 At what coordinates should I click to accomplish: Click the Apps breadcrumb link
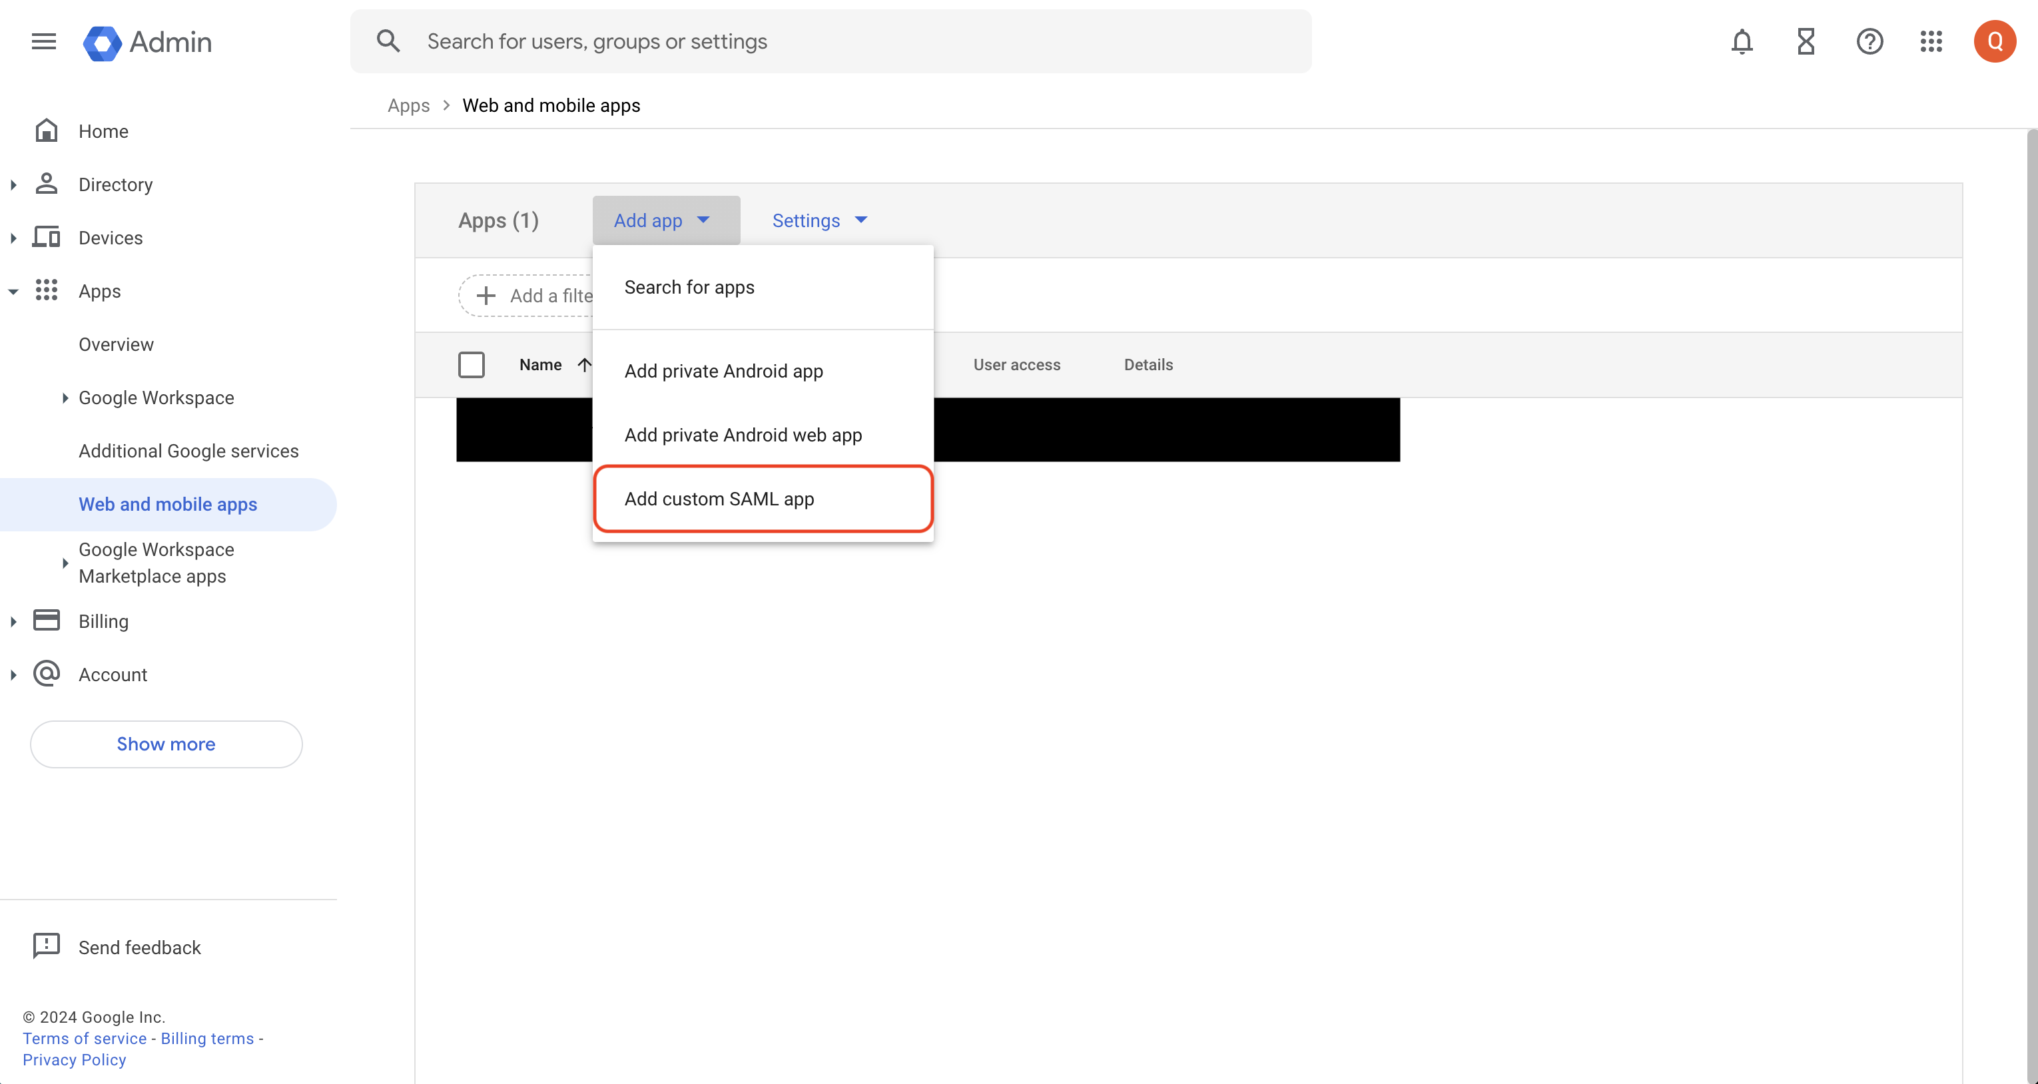point(408,105)
